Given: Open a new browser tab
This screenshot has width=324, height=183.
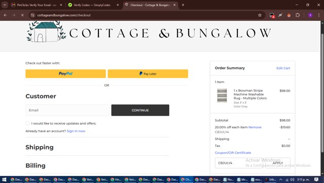Looking at the screenshot, I should point(183,5).
